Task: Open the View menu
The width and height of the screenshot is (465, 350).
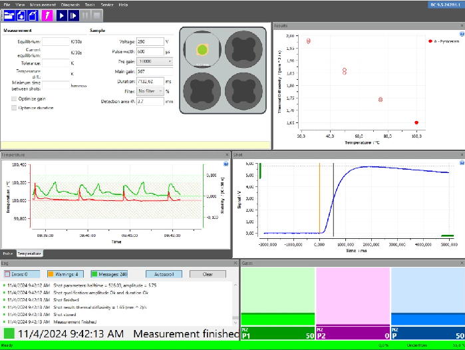Action: [x=20, y=5]
